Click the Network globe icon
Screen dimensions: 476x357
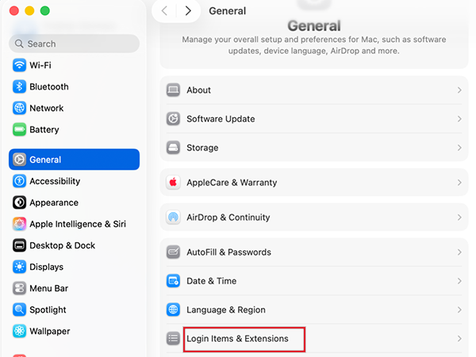click(19, 108)
